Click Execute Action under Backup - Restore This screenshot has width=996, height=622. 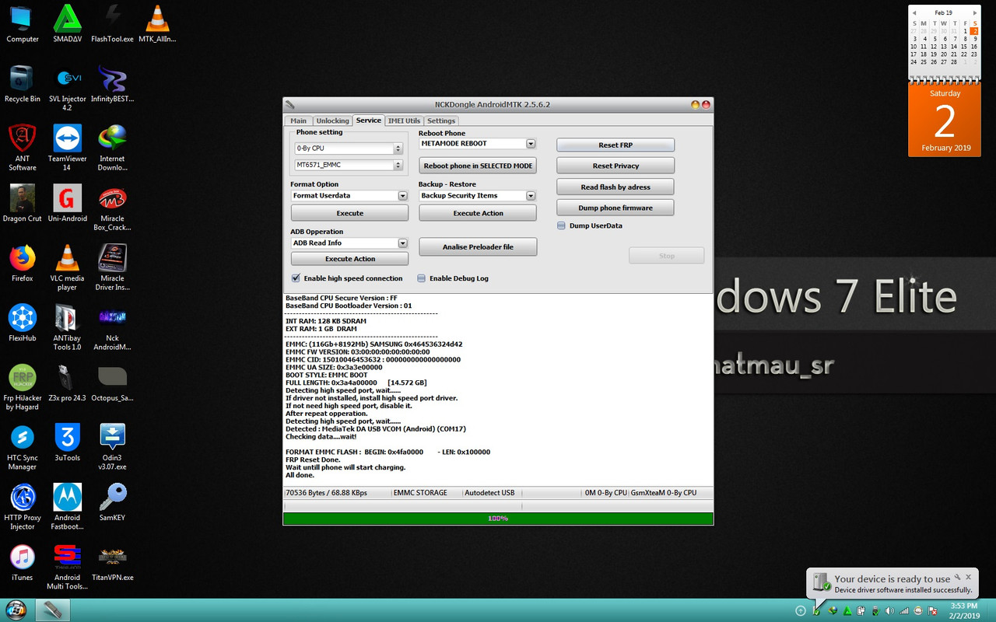pyautogui.click(x=478, y=213)
